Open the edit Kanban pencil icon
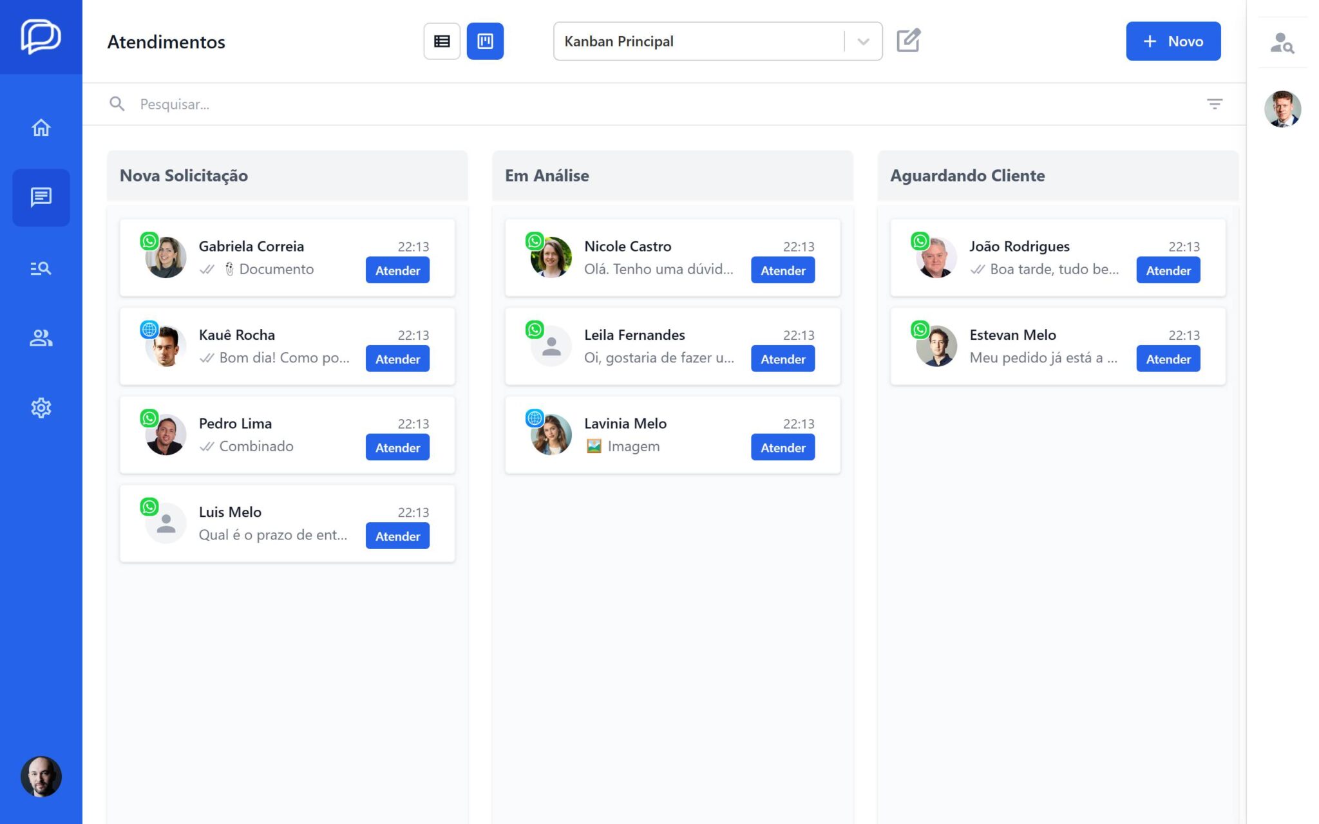1319x824 pixels. [908, 41]
